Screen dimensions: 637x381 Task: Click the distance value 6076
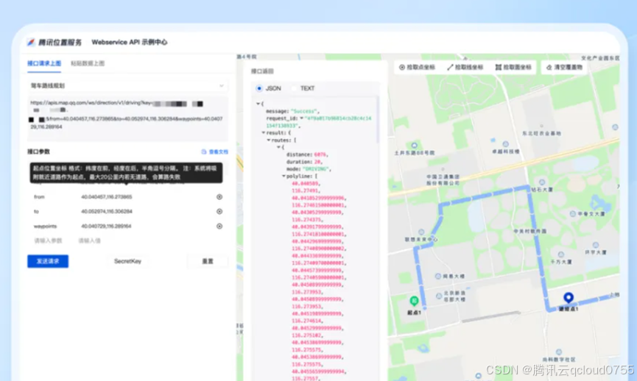coord(320,154)
